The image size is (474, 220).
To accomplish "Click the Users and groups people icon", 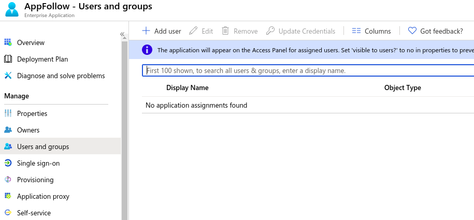I will click(x=8, y=146).
